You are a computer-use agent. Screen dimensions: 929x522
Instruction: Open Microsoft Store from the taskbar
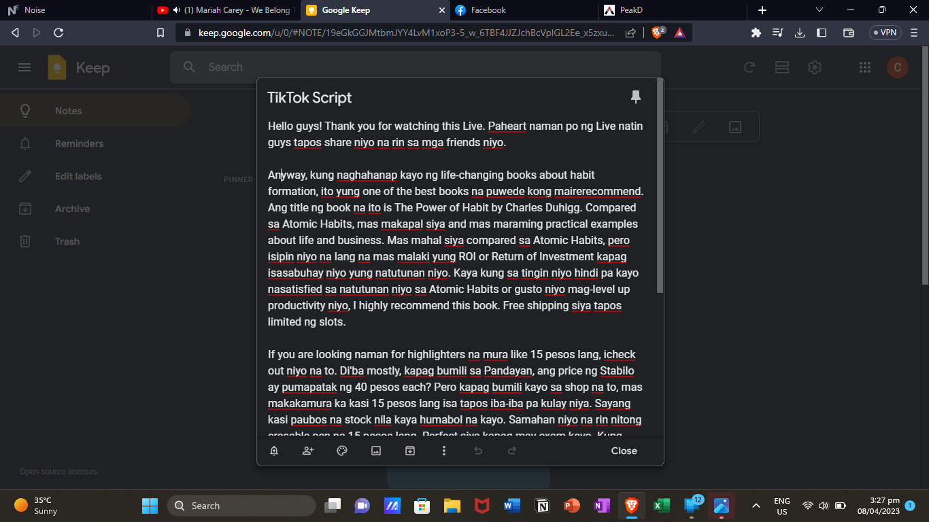[x=422, y=506]
